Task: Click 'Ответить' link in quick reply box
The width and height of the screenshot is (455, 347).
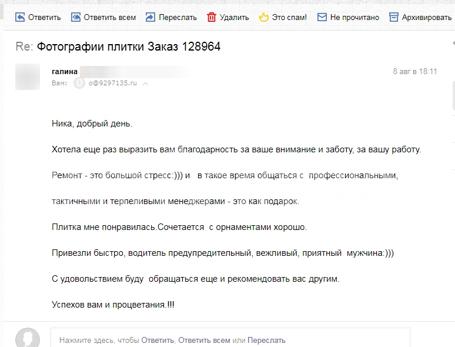Action: pos(158,340)
